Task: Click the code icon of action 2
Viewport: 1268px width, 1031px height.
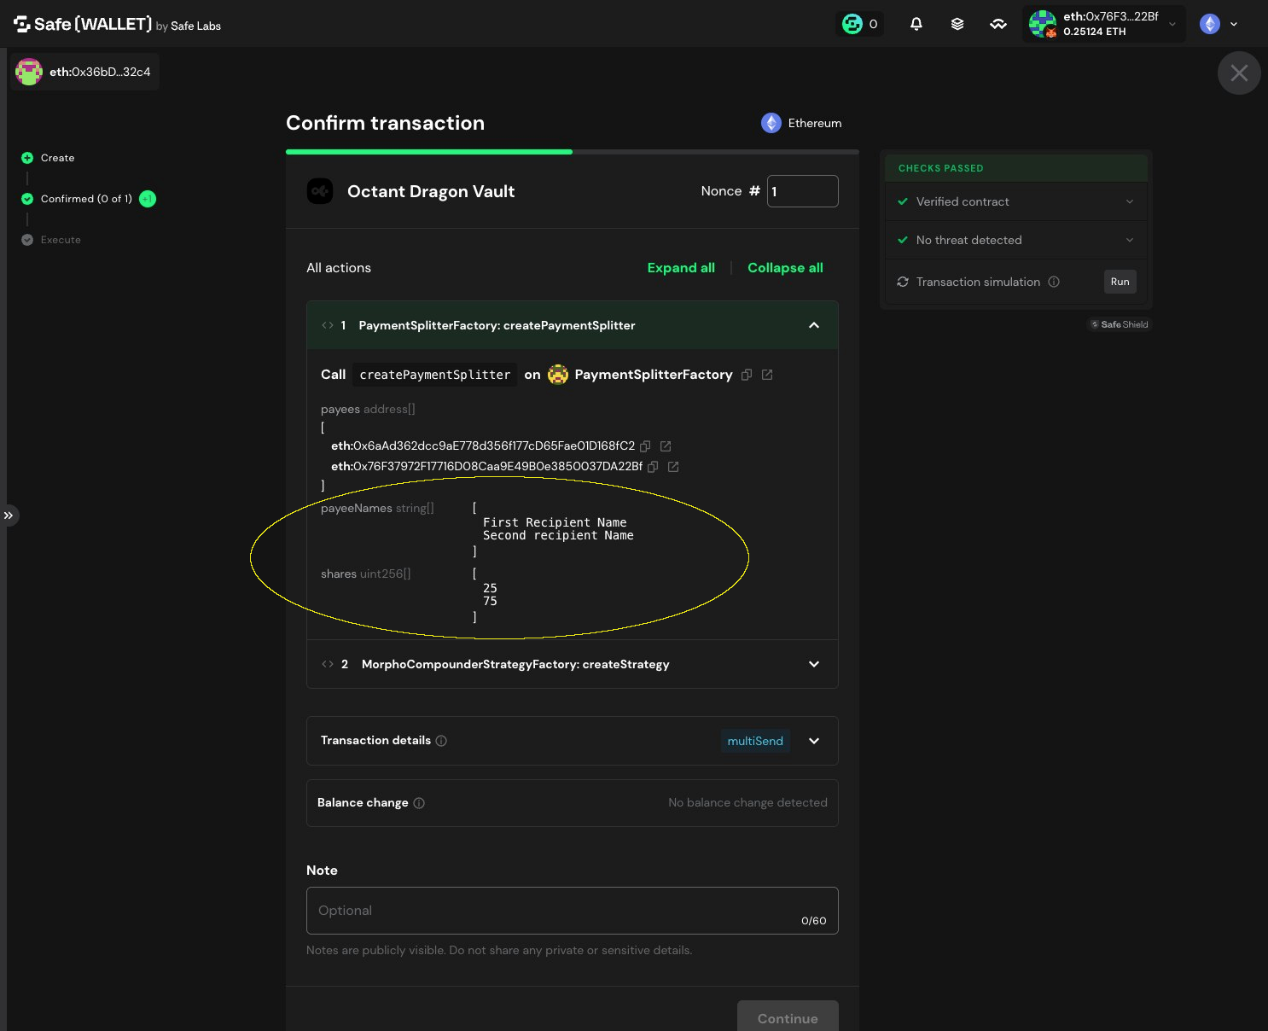Action: click(328, 664)
